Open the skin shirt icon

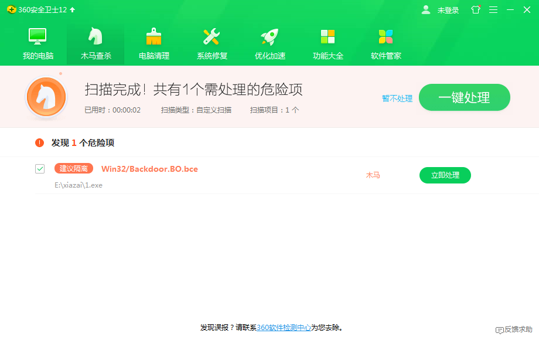476,9
